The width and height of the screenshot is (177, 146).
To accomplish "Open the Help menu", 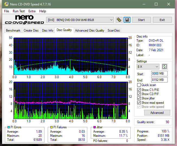I will (43, 11).
